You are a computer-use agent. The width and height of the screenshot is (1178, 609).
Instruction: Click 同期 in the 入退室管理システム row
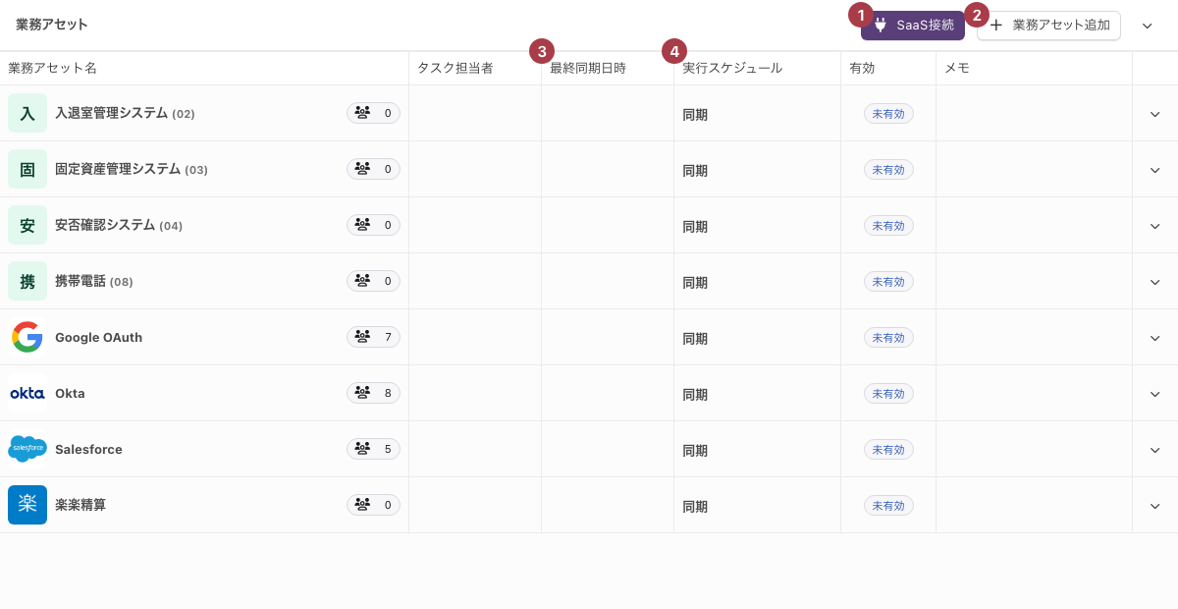coord(695,115)
